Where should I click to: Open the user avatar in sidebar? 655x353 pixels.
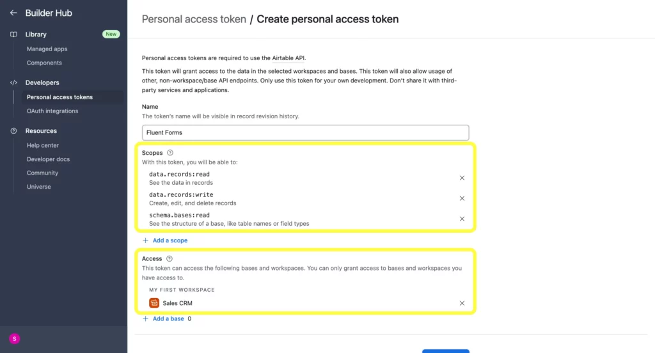tap(15, 339)
